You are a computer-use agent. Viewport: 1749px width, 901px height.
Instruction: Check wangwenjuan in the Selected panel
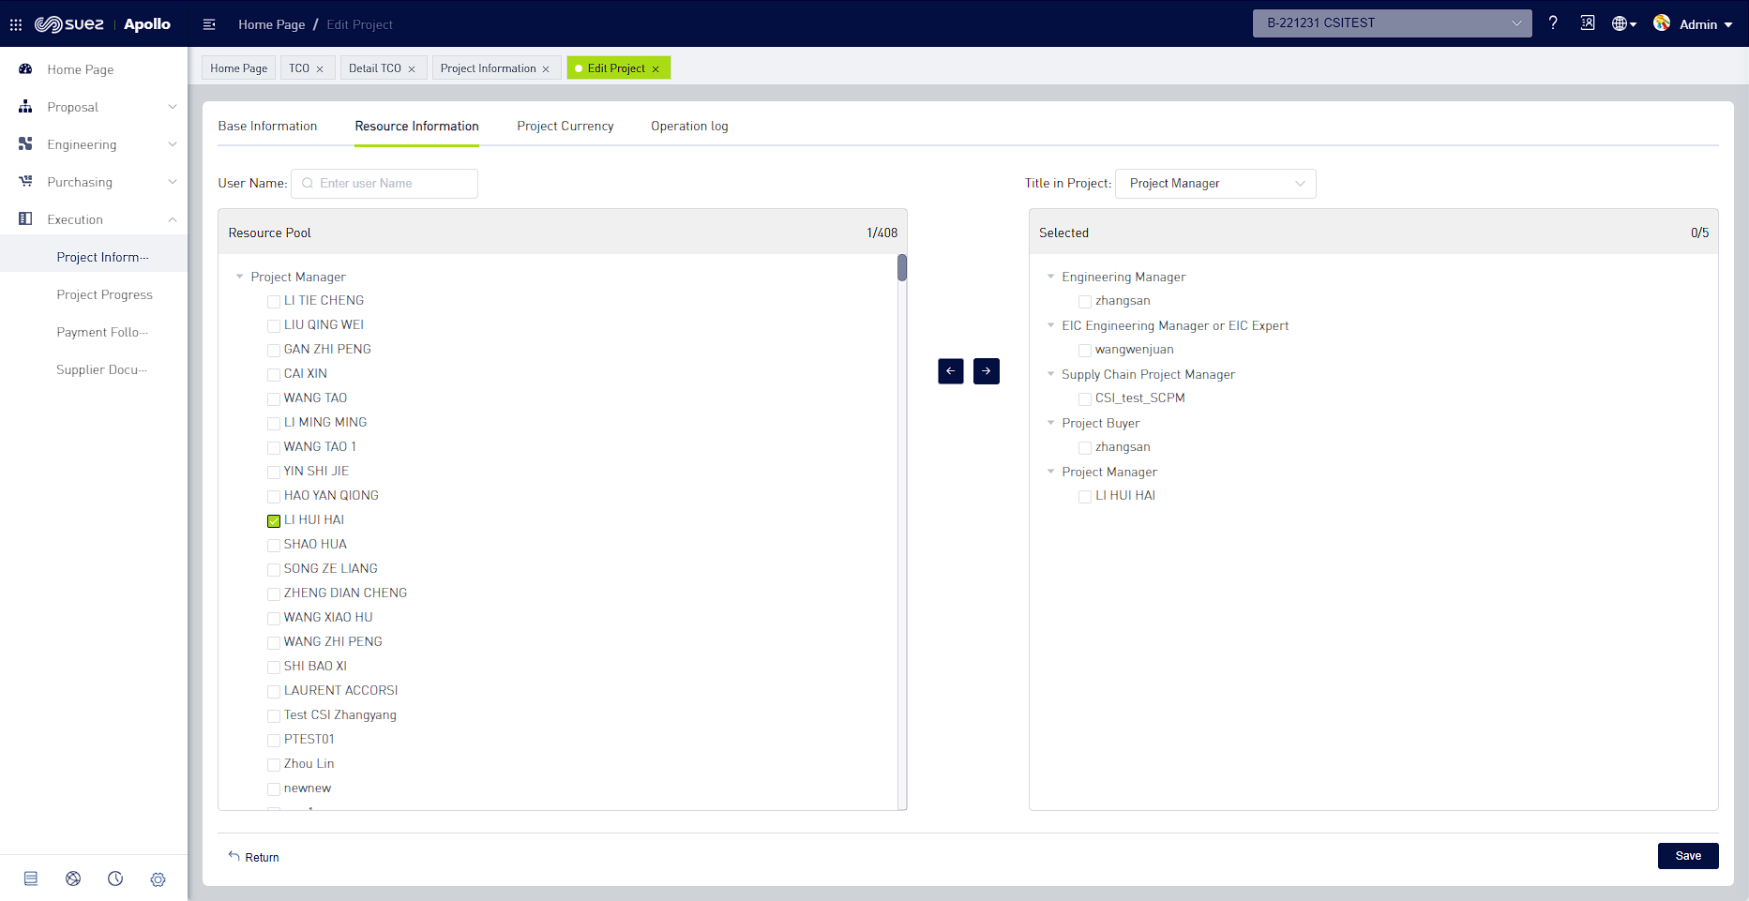click(x=1085, y=351)
